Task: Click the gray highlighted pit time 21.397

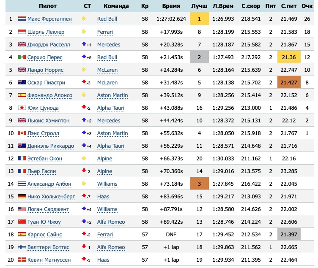Action: (x=289, y=234)
